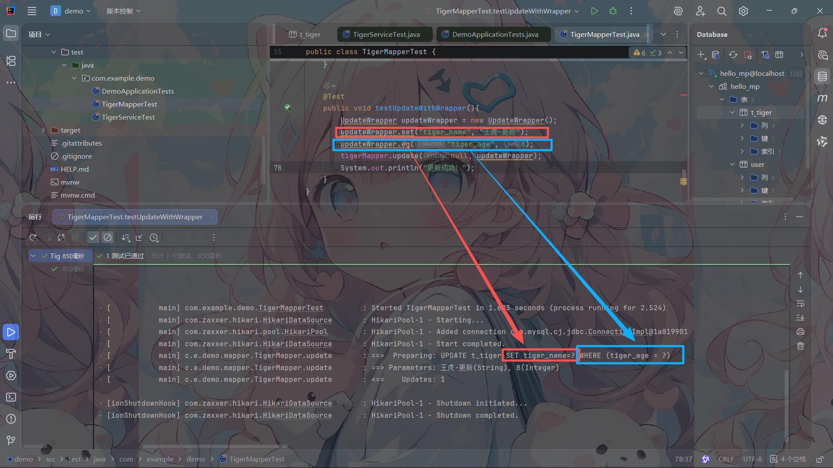This screenshot has height=468, width=833.
Task: Clear console output with trash icon
Action: point(800,346)
